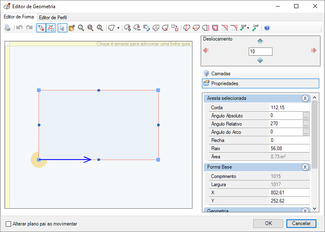Click the DXF import icon
325x232 pixels.
[243, 28]
